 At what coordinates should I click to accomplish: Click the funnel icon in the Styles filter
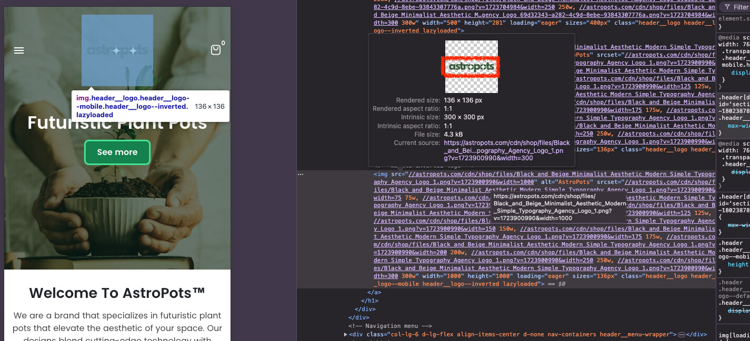pos(727,7)
